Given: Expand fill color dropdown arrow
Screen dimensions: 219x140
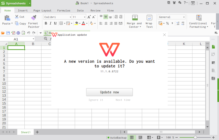Looking at the screenshot, I should point(80,23).
